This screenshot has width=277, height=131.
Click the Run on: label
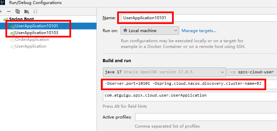coord(110,31)
